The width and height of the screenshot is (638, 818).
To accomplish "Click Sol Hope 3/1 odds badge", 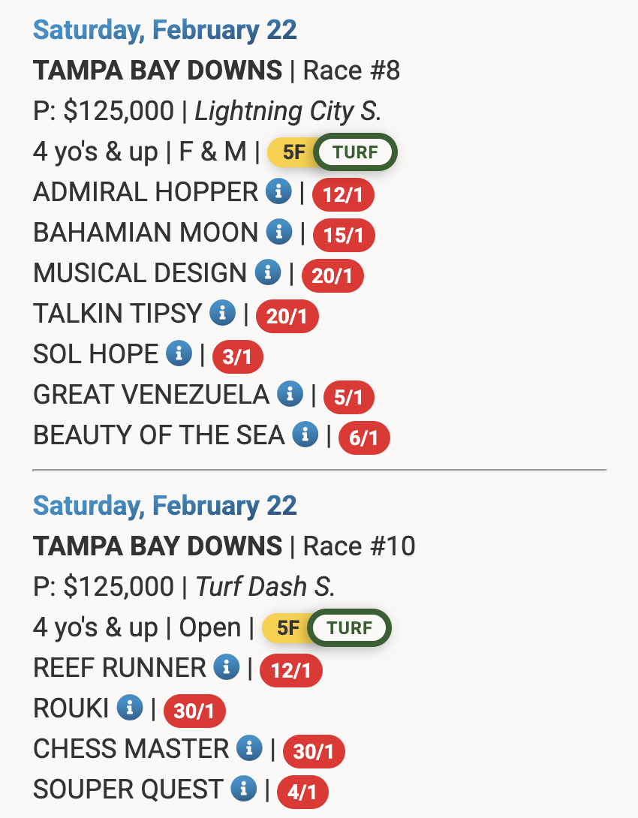I will tap(237, 356).
